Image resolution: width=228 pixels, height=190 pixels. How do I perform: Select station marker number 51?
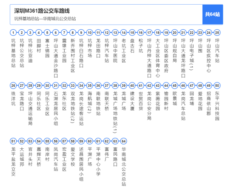[x=13, y=141]
